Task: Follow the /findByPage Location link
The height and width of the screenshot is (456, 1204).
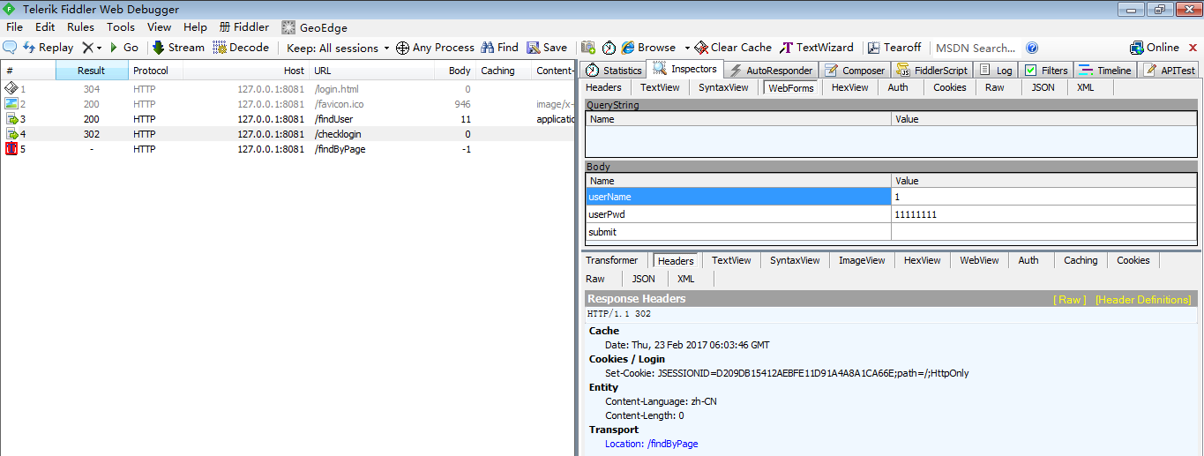Action: [672, 444]
